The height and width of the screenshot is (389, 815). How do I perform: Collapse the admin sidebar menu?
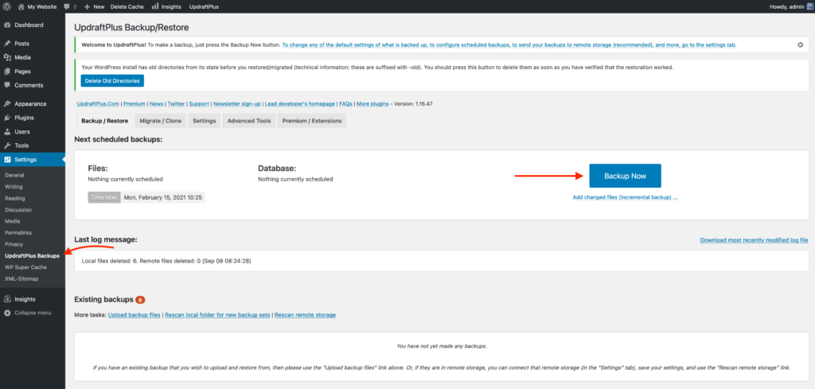pos(32,313)
